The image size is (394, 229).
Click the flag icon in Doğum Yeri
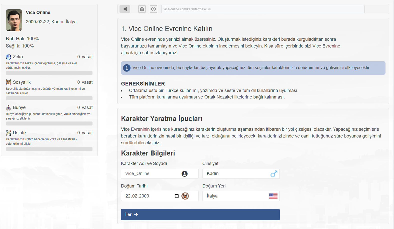273,196
